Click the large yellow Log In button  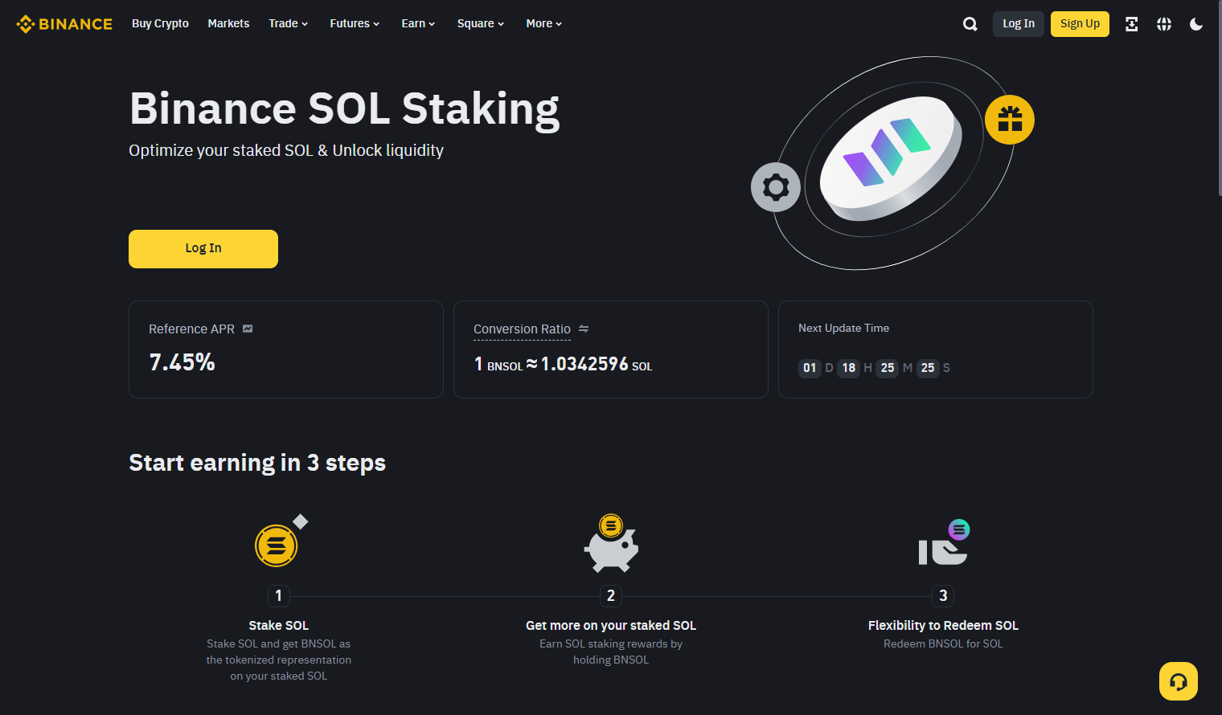(x=203, y=249)
